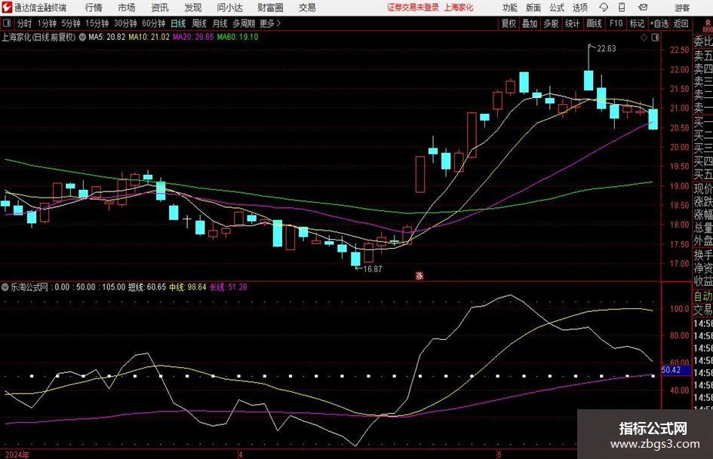The width and height of the screenshot is (713, 459).
Task: Select the 多周期 multi-period tab
Action: pos(244,23)
